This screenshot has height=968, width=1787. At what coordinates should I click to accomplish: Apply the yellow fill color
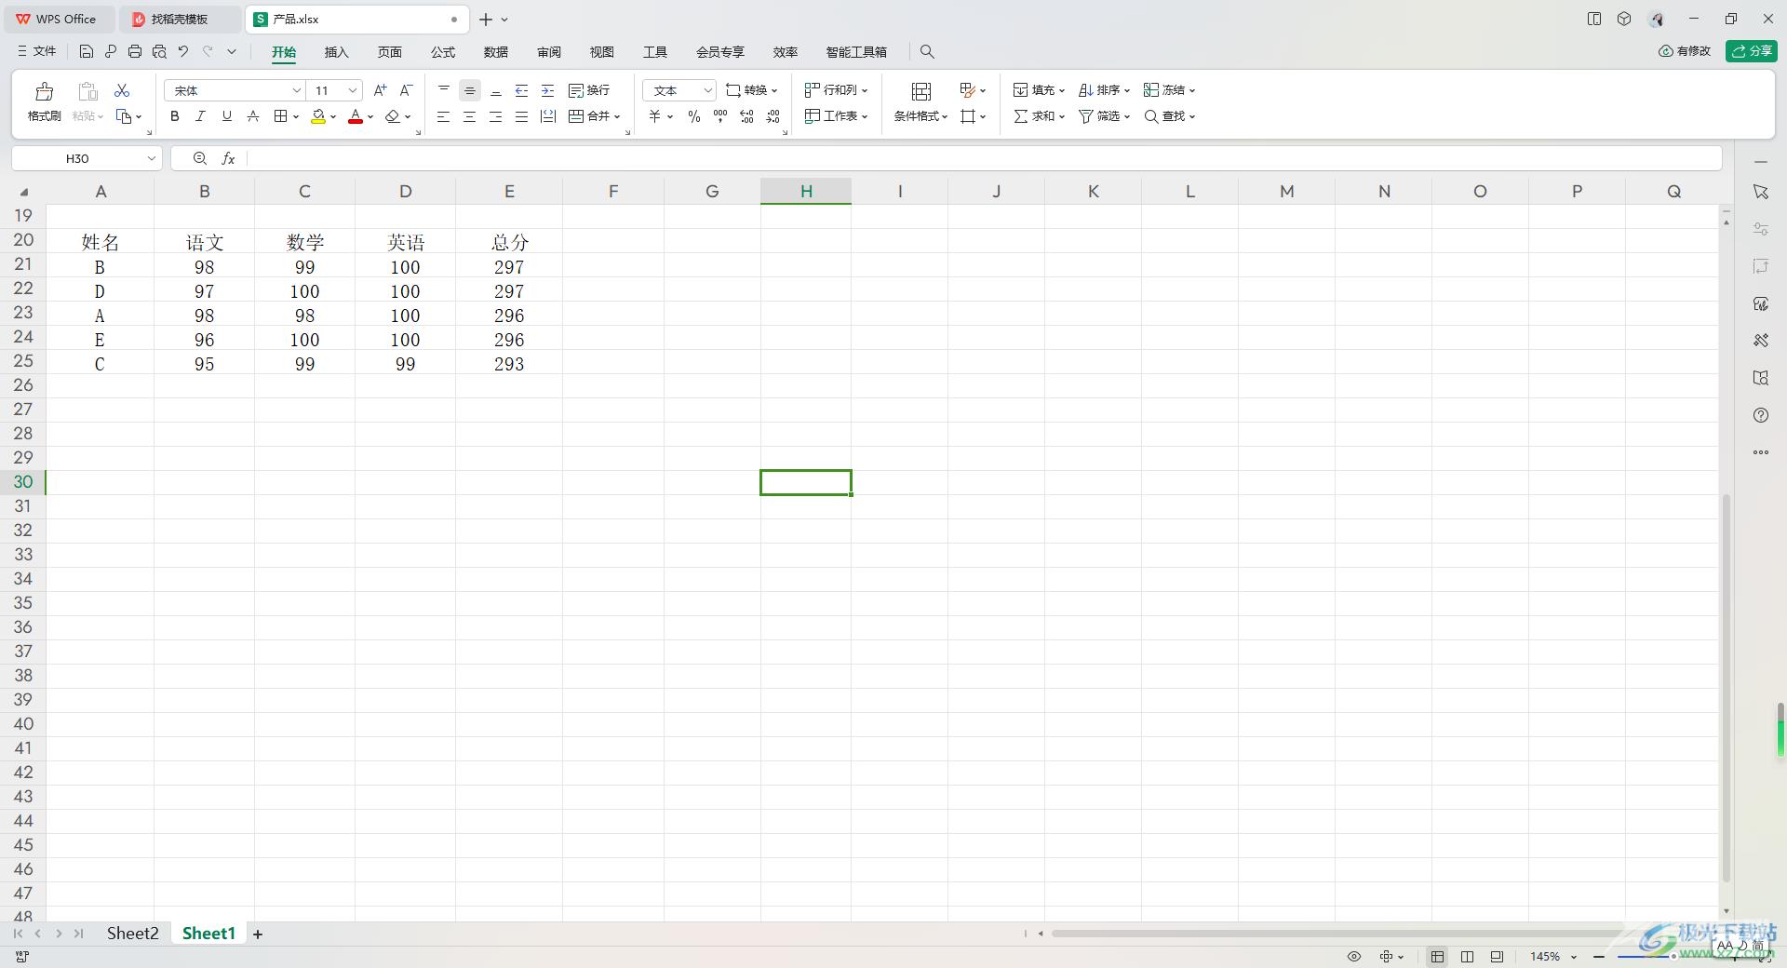coord(318,116)
